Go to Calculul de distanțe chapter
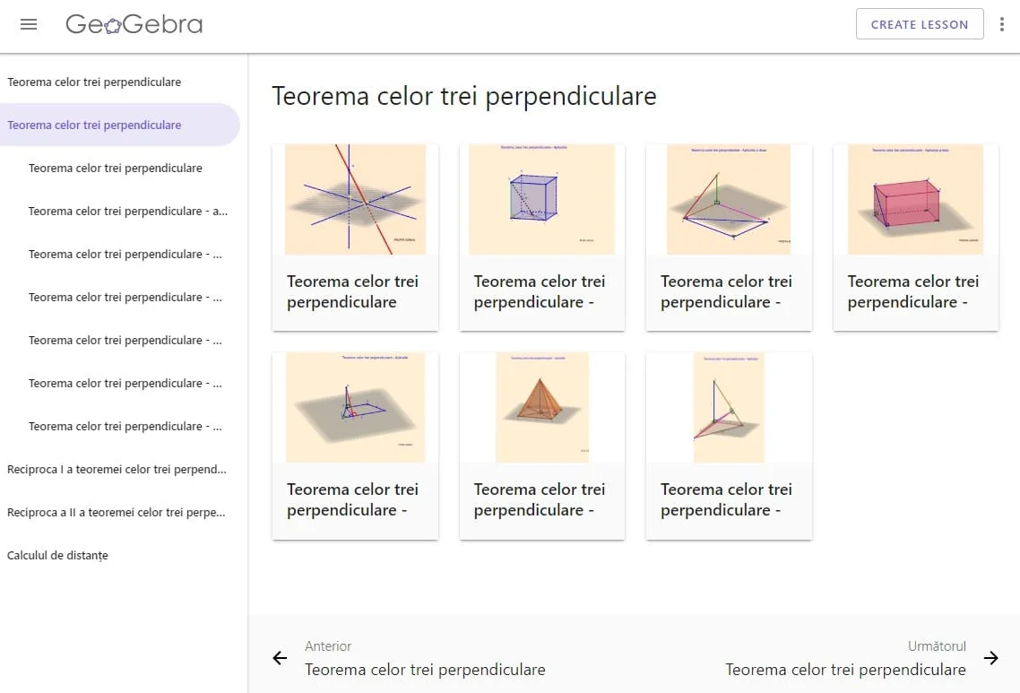1020x693 pixels. click(x=57, y=555)
